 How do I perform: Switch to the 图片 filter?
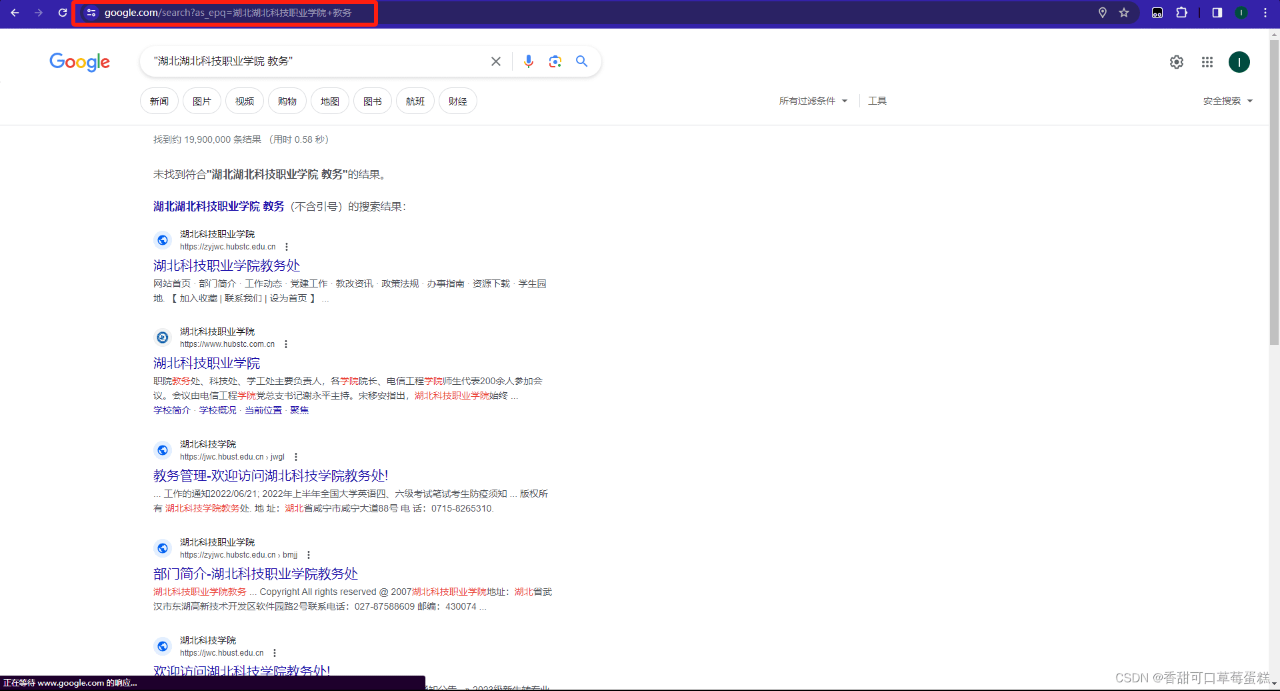[202, 101]
